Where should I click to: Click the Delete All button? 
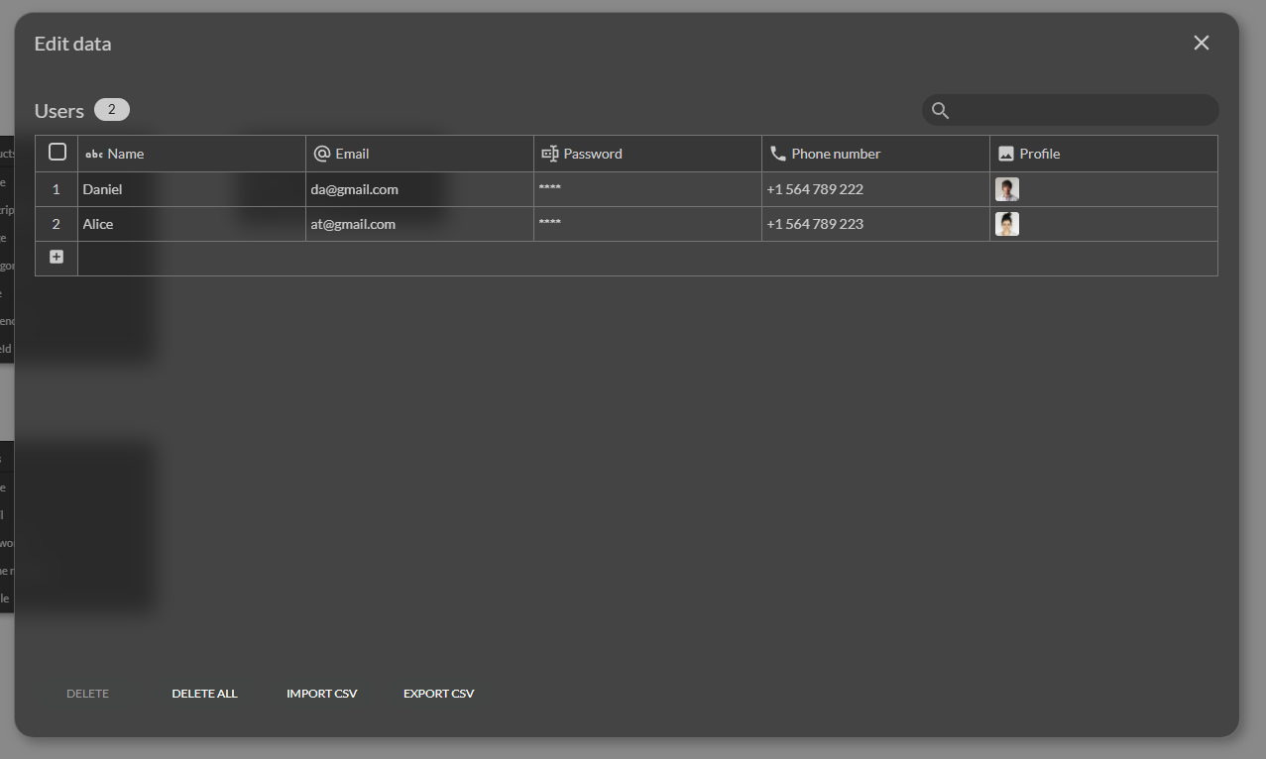click(x=204, y=694)
